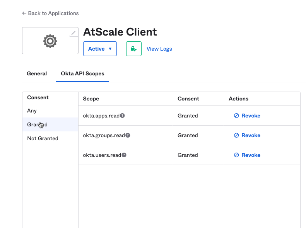Open help tooltip beside okta.apps.read

[122, 116]
